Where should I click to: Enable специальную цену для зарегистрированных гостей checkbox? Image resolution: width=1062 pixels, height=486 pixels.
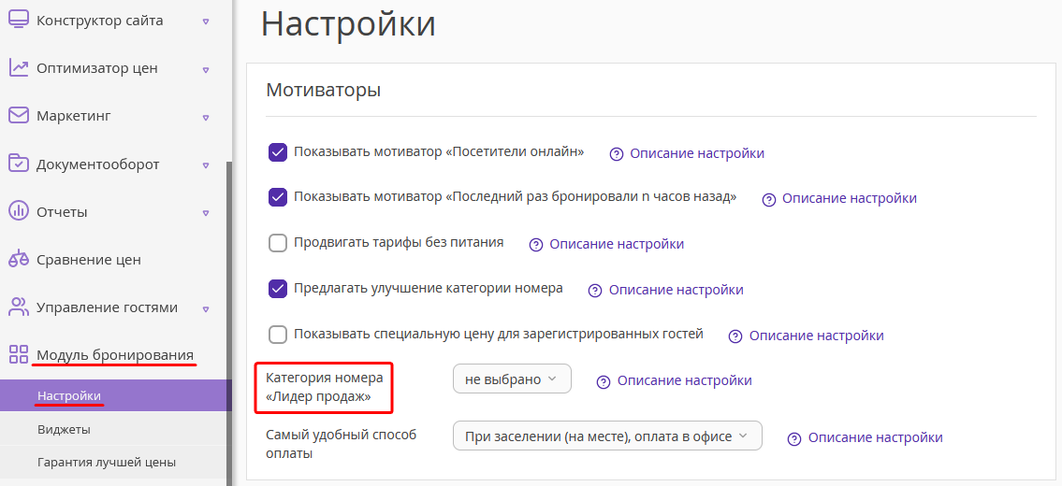tap(278, 335)
